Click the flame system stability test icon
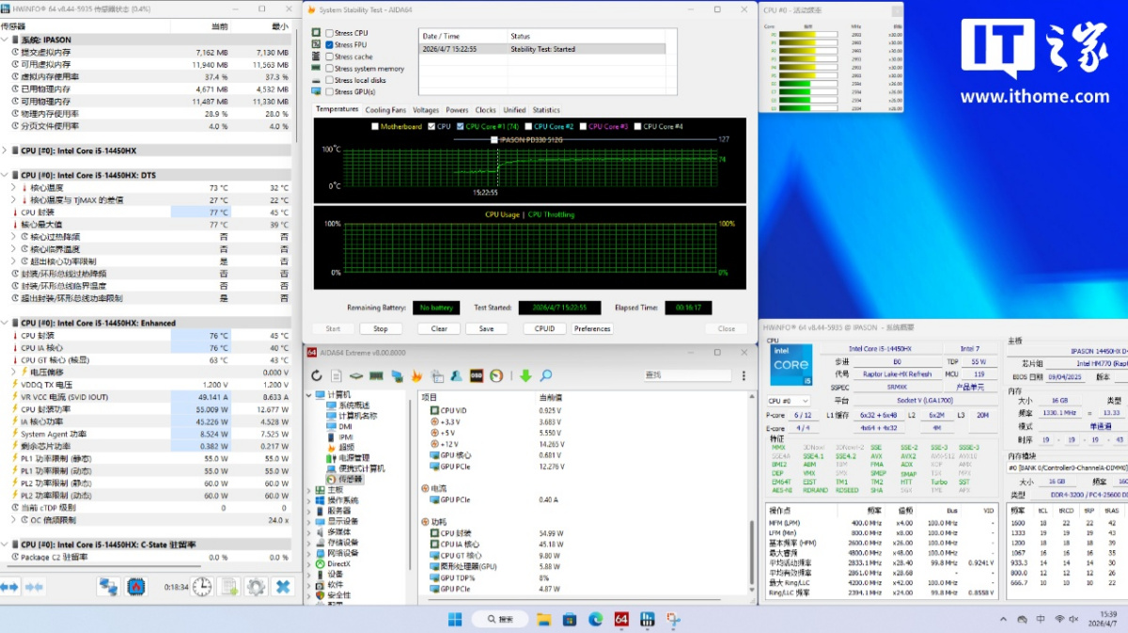This screenshot has width=1128, height=633. (415, 375)
